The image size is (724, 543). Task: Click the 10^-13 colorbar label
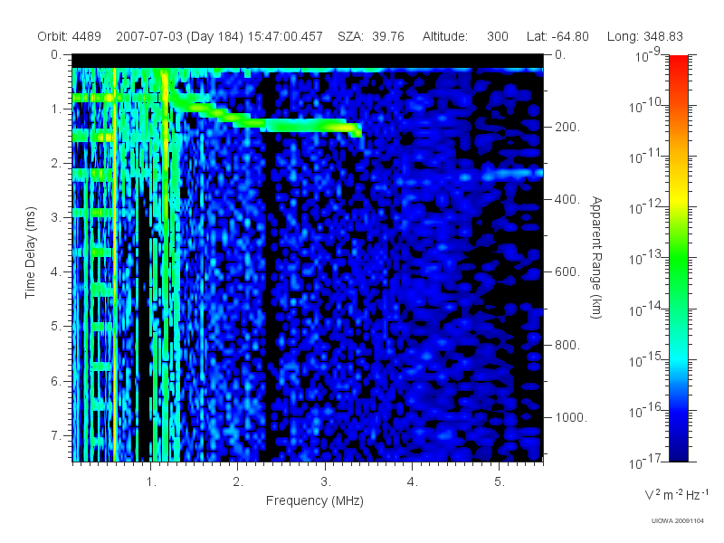click(x=645, y=258)
